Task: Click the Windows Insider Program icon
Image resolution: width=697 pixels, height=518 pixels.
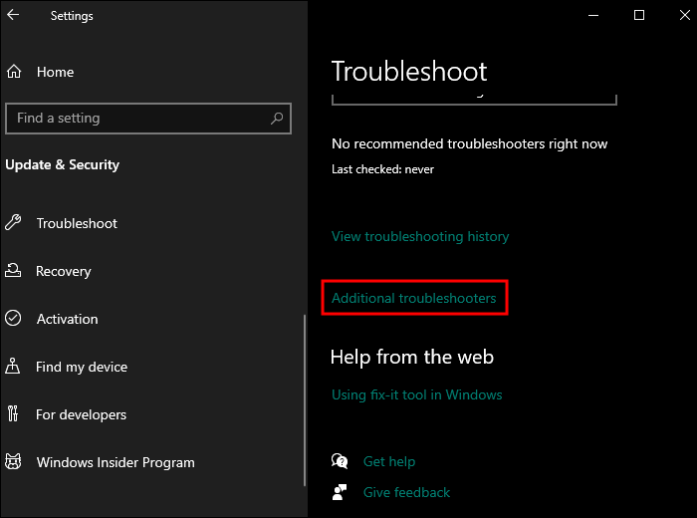Action: 14,462
